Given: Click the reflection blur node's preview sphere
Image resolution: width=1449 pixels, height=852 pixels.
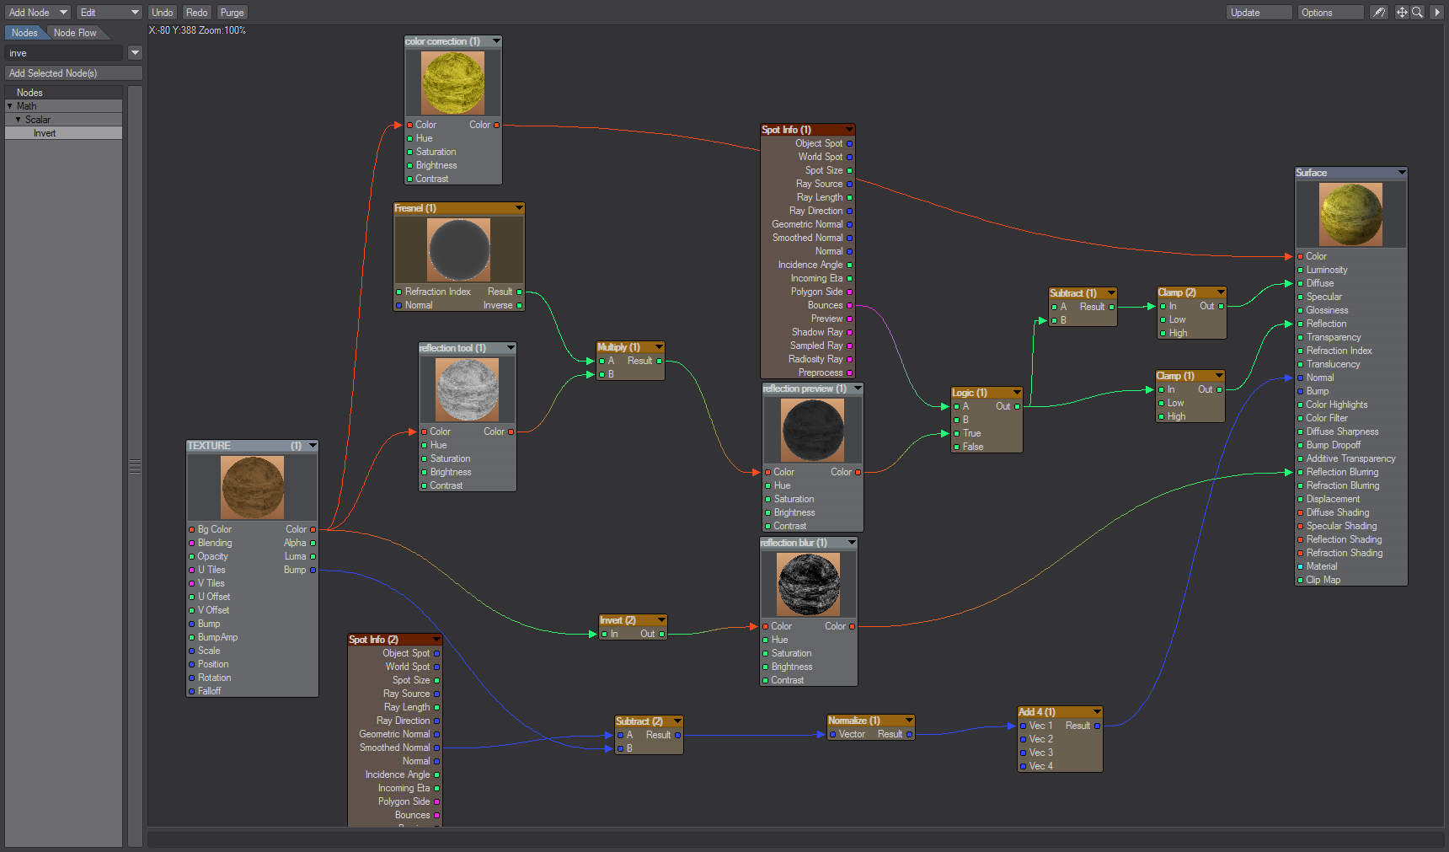Looking at the screenshot, I should pos(809,584).
